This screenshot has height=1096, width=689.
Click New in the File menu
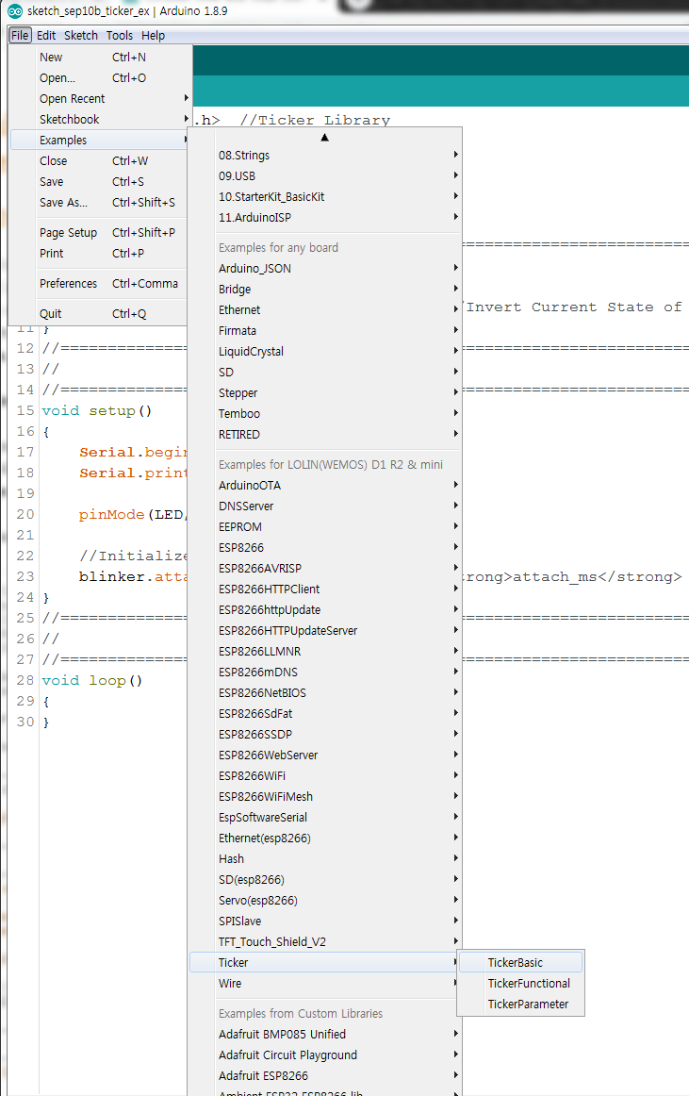coord(51,58)
